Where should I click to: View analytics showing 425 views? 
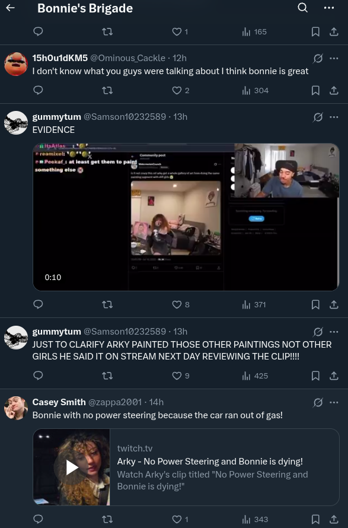click(x=255, y=376)
